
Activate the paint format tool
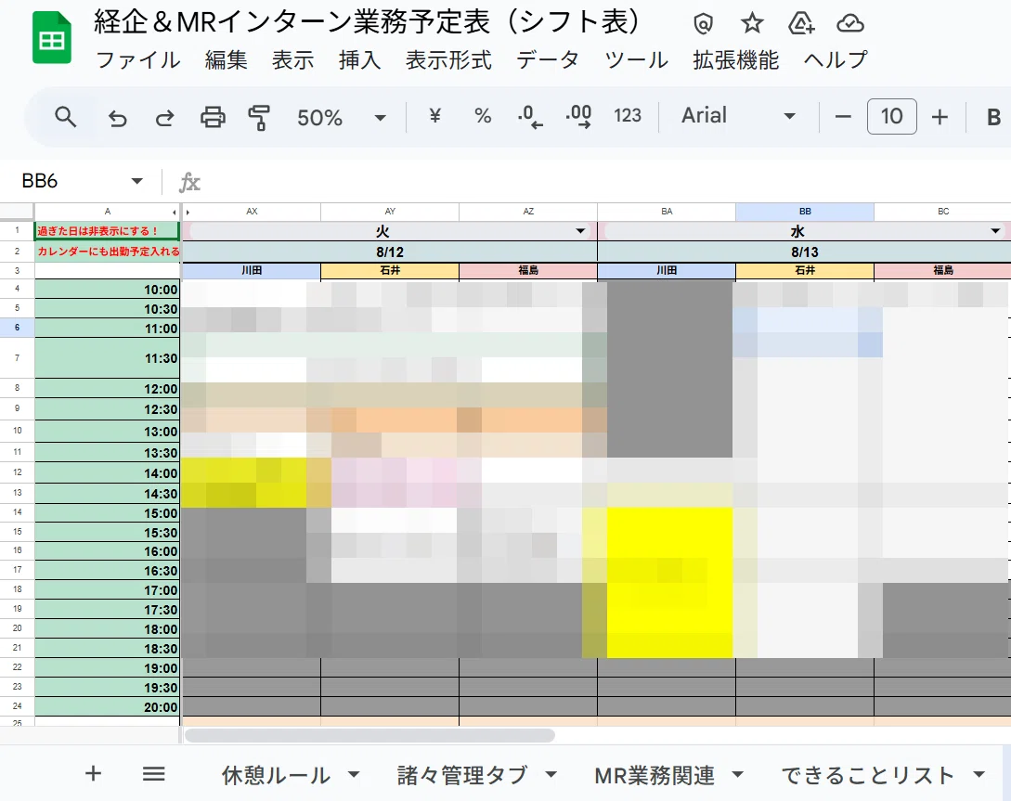259,117
